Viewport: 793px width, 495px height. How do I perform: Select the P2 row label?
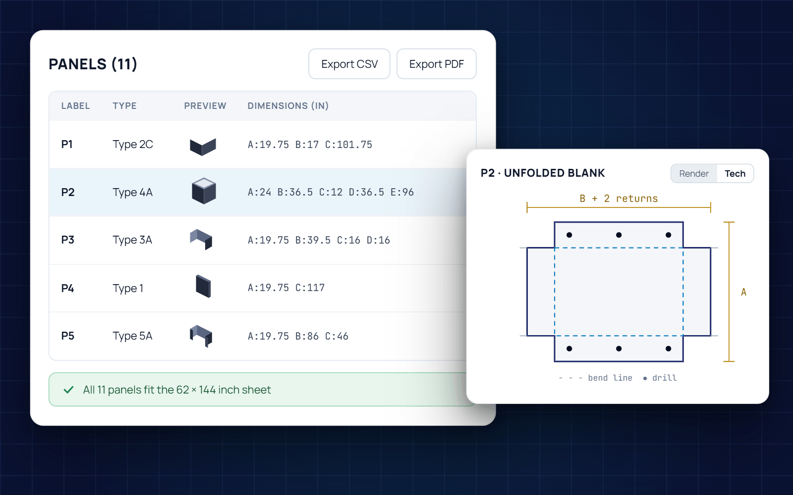point(68,192)
